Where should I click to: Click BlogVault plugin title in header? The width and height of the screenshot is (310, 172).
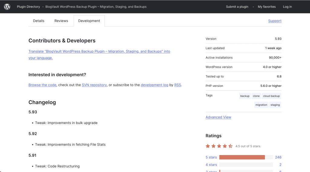[96, 7]
